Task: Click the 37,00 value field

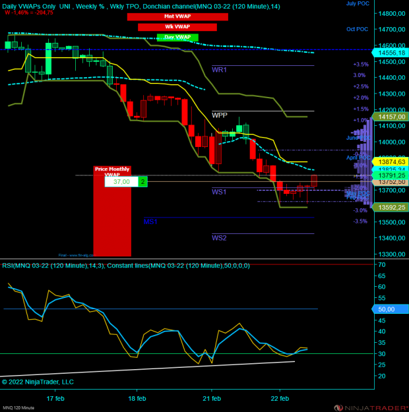Action: click(121, 181)
